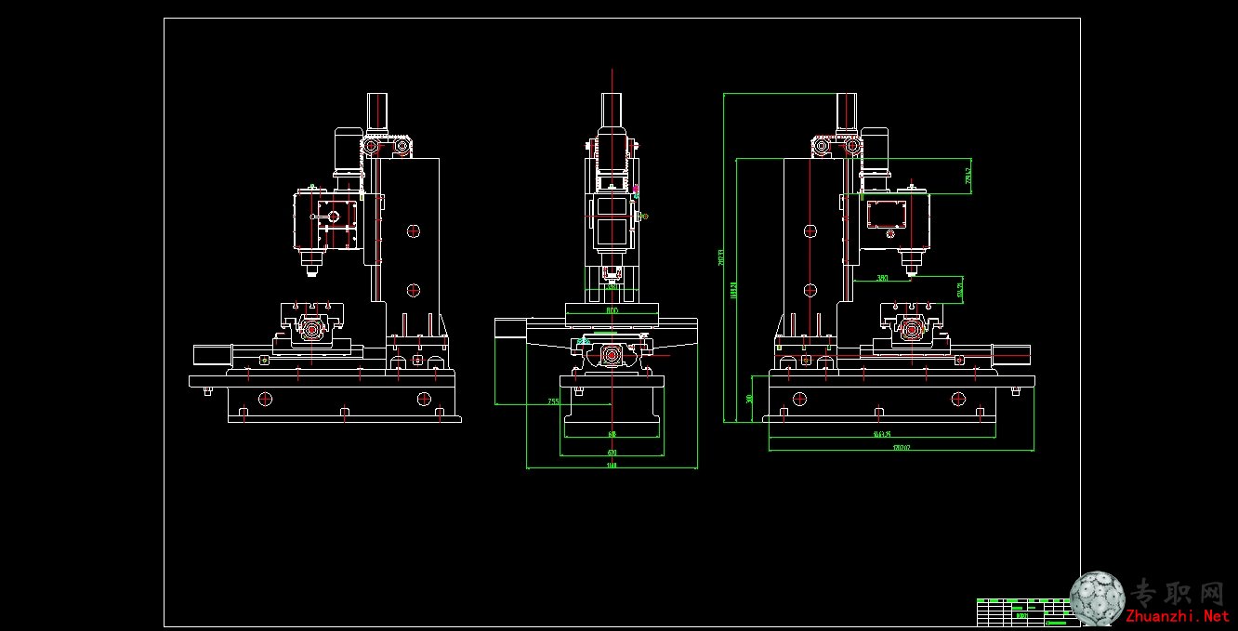
Task: Select the 755 dimension text
Action: pyautogui.click(x=553, y=401)
